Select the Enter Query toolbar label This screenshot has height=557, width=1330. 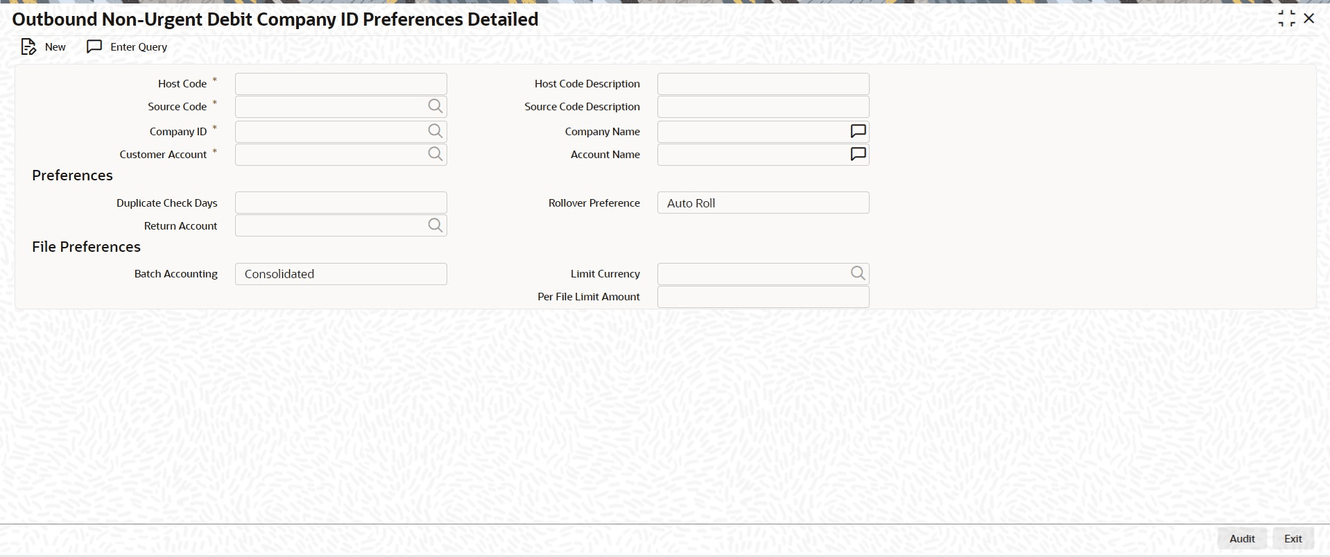139,47
